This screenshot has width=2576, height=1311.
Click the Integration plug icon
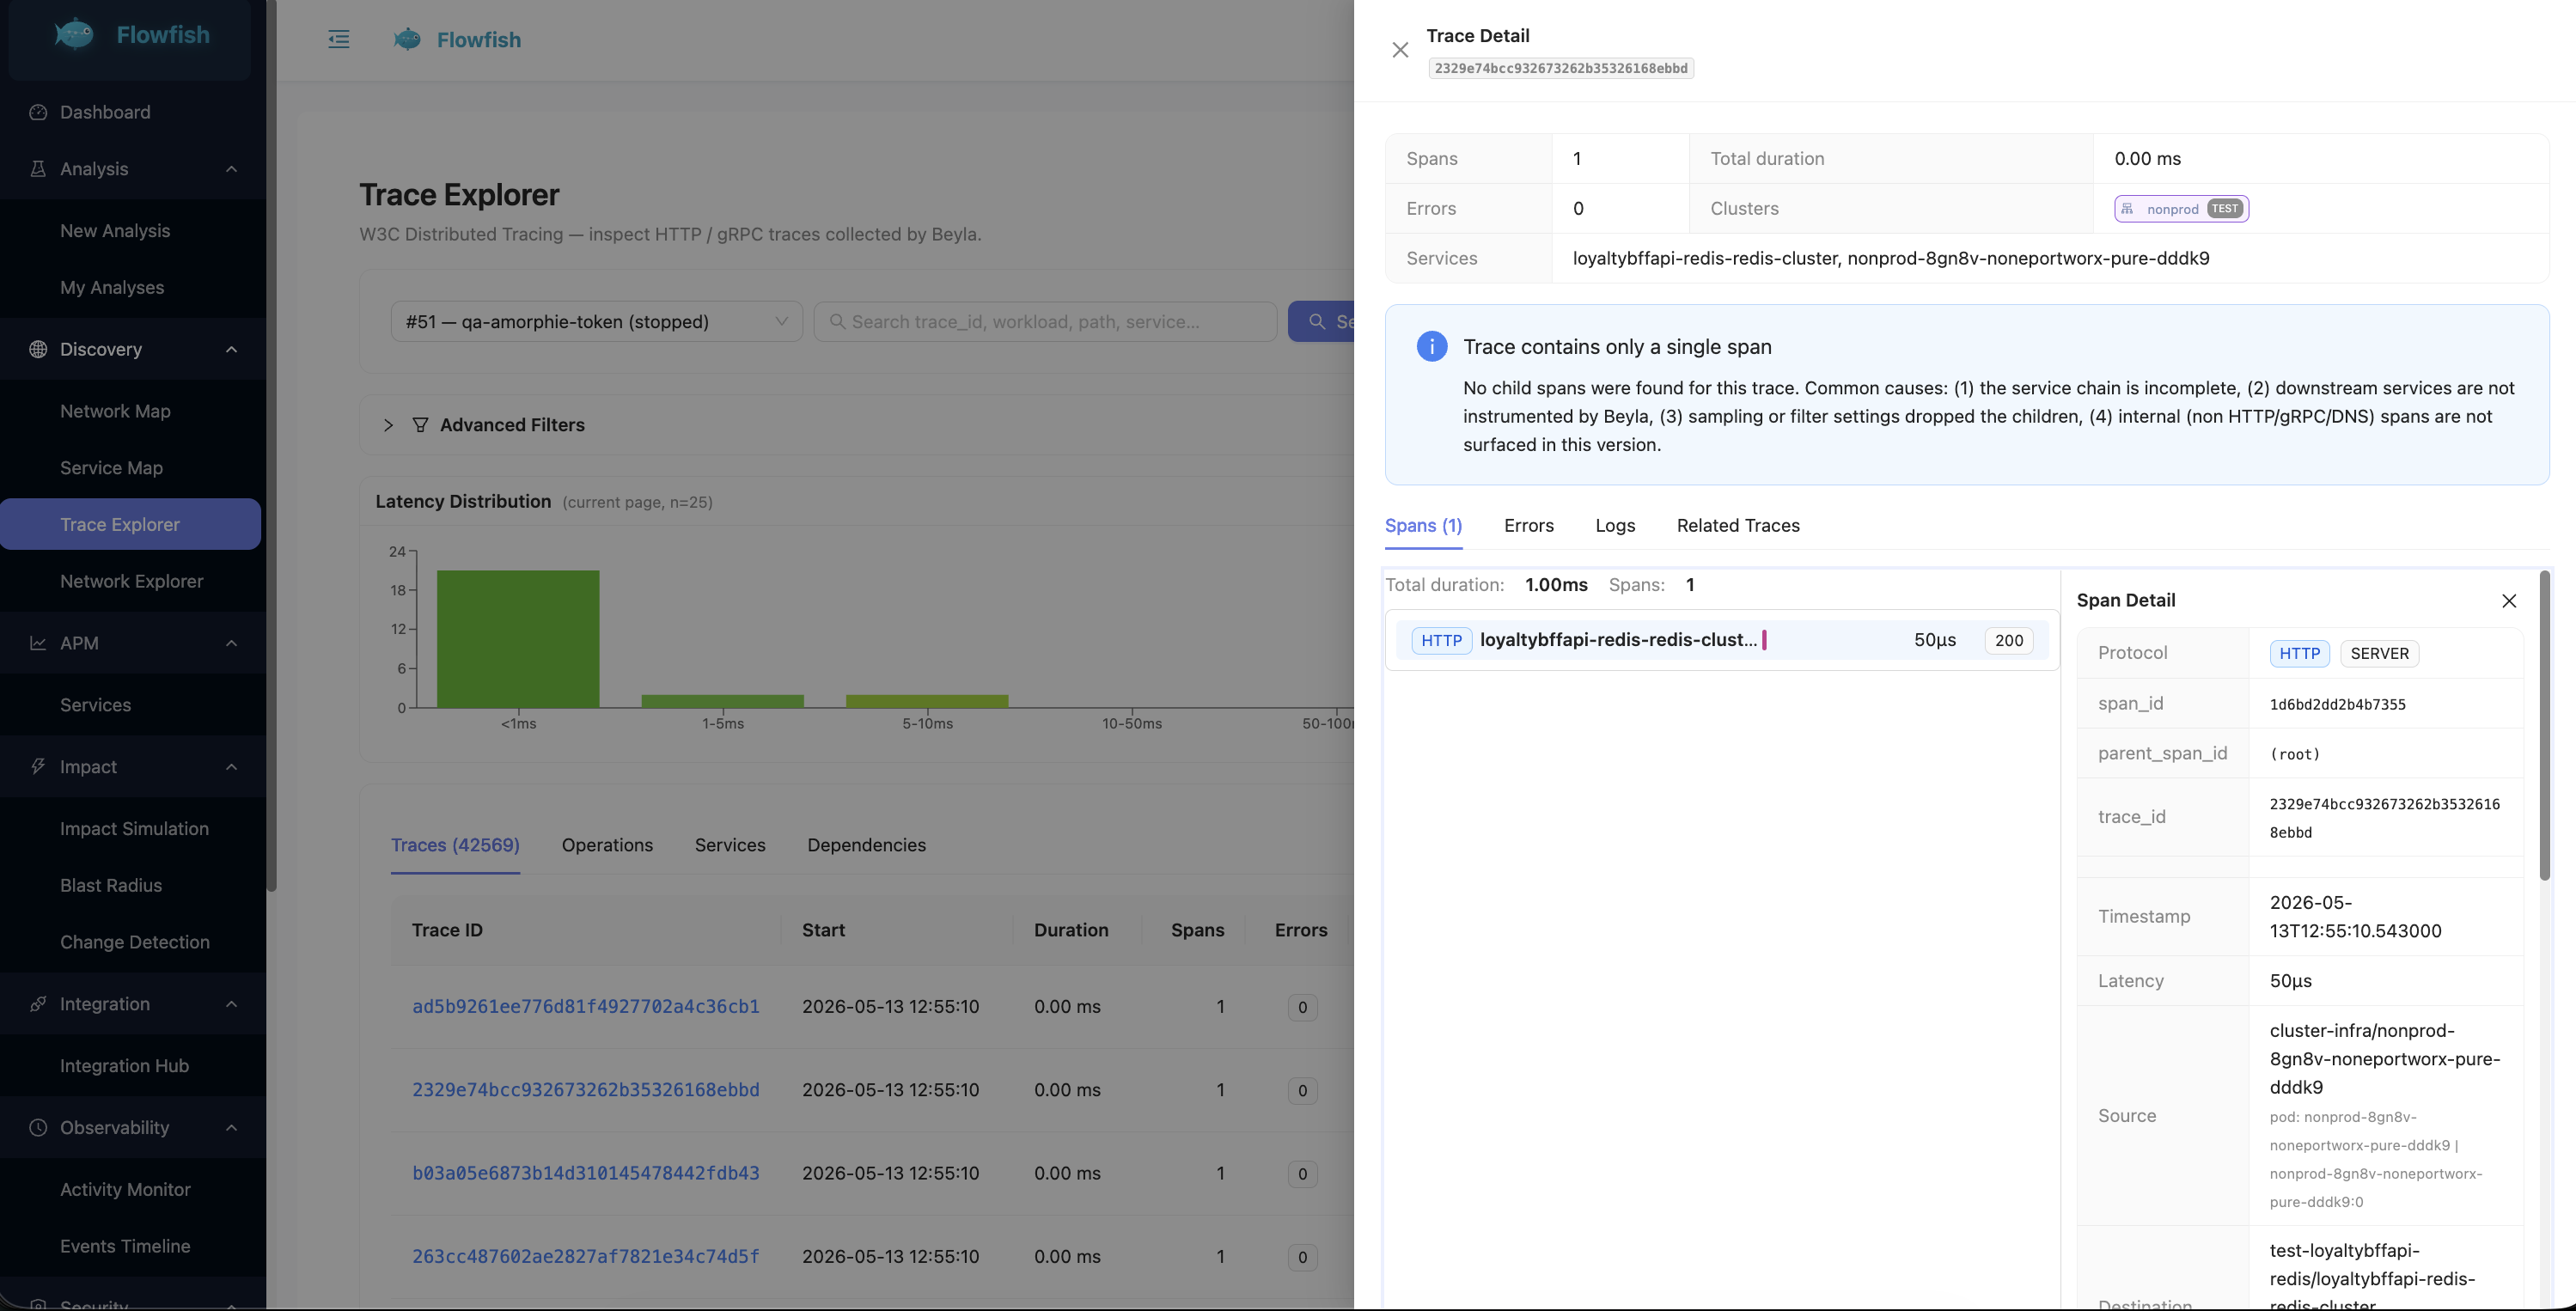click(38, 1004)
